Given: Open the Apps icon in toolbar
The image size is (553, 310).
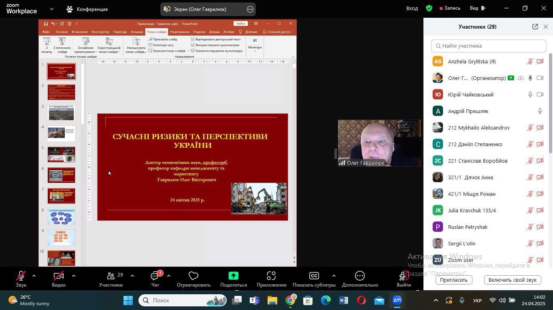Looking at the screenshot, I should [271, 276].
